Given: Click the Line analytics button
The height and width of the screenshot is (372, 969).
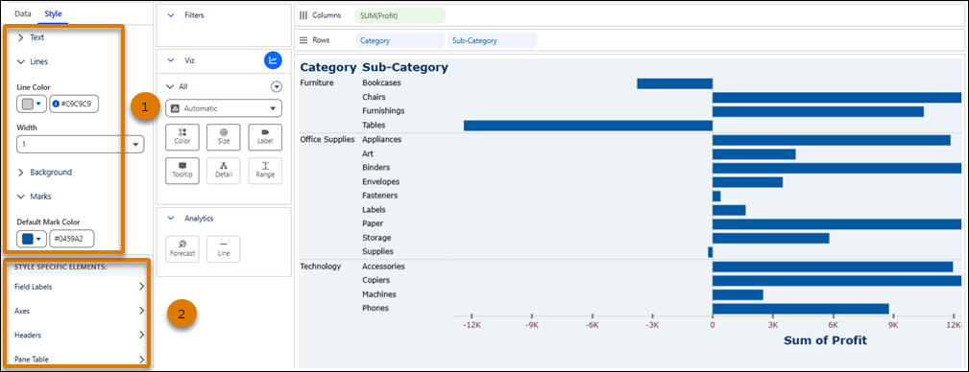Looking at the screenshot, I should [x=224, y=249].
